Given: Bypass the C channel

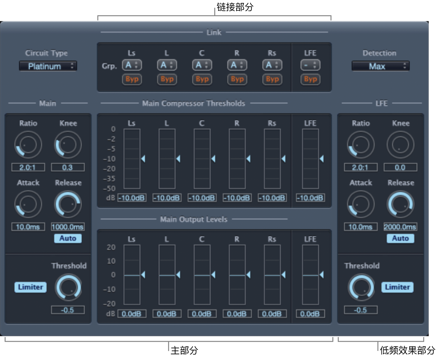Looking at the screenshot, I should (x=202, y=79).
